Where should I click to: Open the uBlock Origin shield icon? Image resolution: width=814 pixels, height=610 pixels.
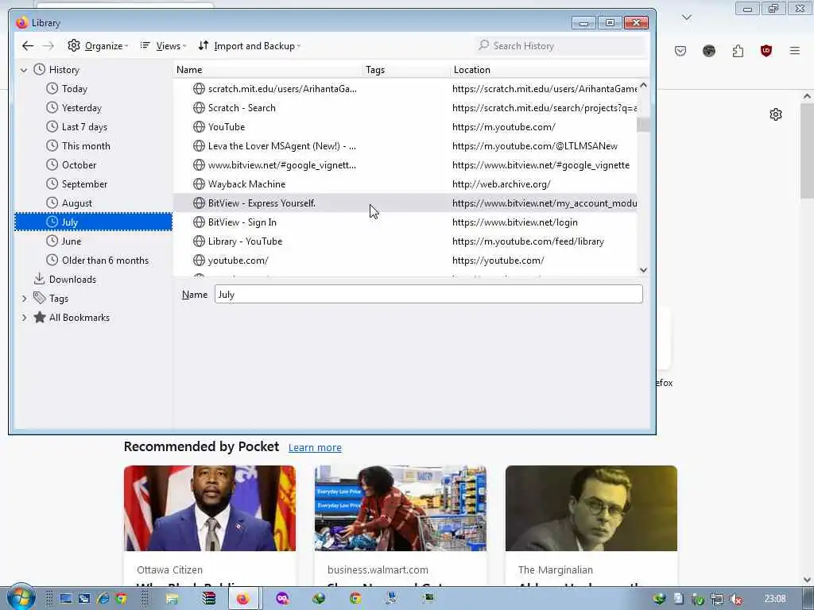[x=766, y=51]
